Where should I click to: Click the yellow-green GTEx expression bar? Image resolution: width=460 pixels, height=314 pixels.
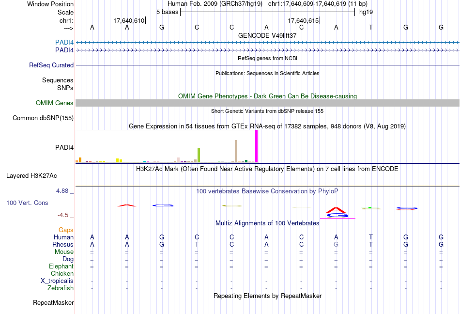pyautogui.click(x=199, y=155)
